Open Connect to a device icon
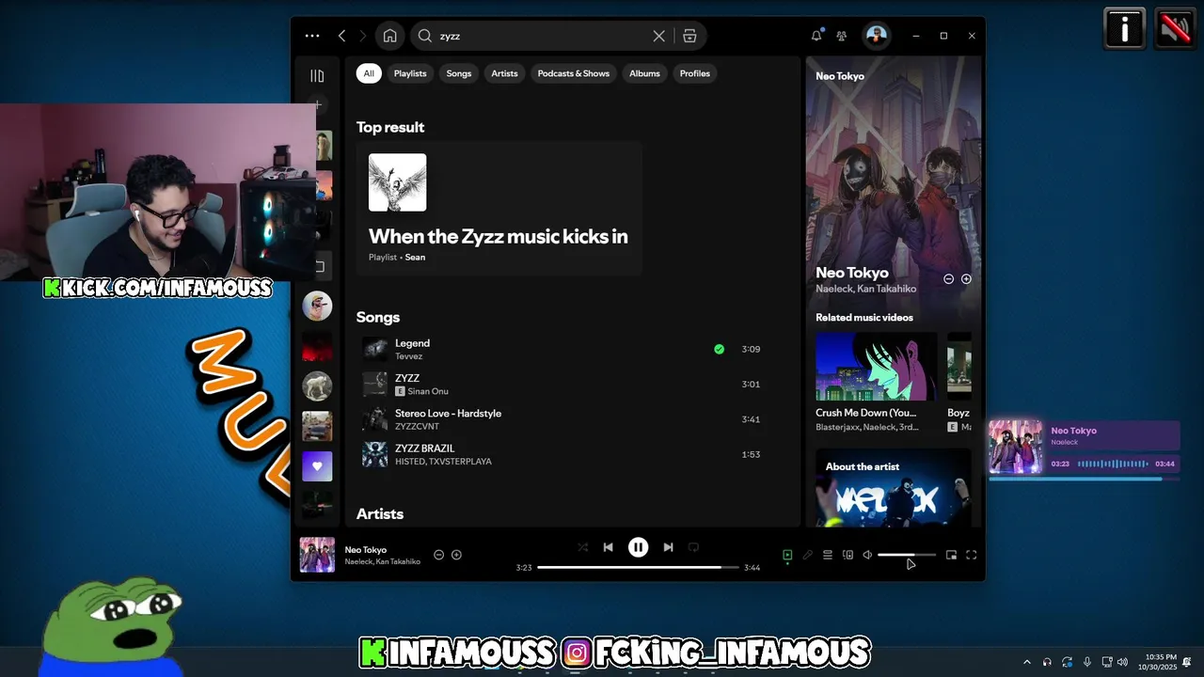This screenshot has width=1204, height=677. (848, 555)
